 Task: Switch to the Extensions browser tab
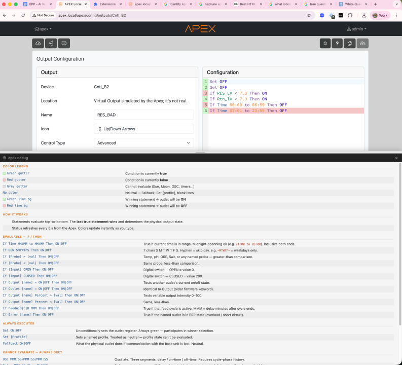[x=107, y=4]
